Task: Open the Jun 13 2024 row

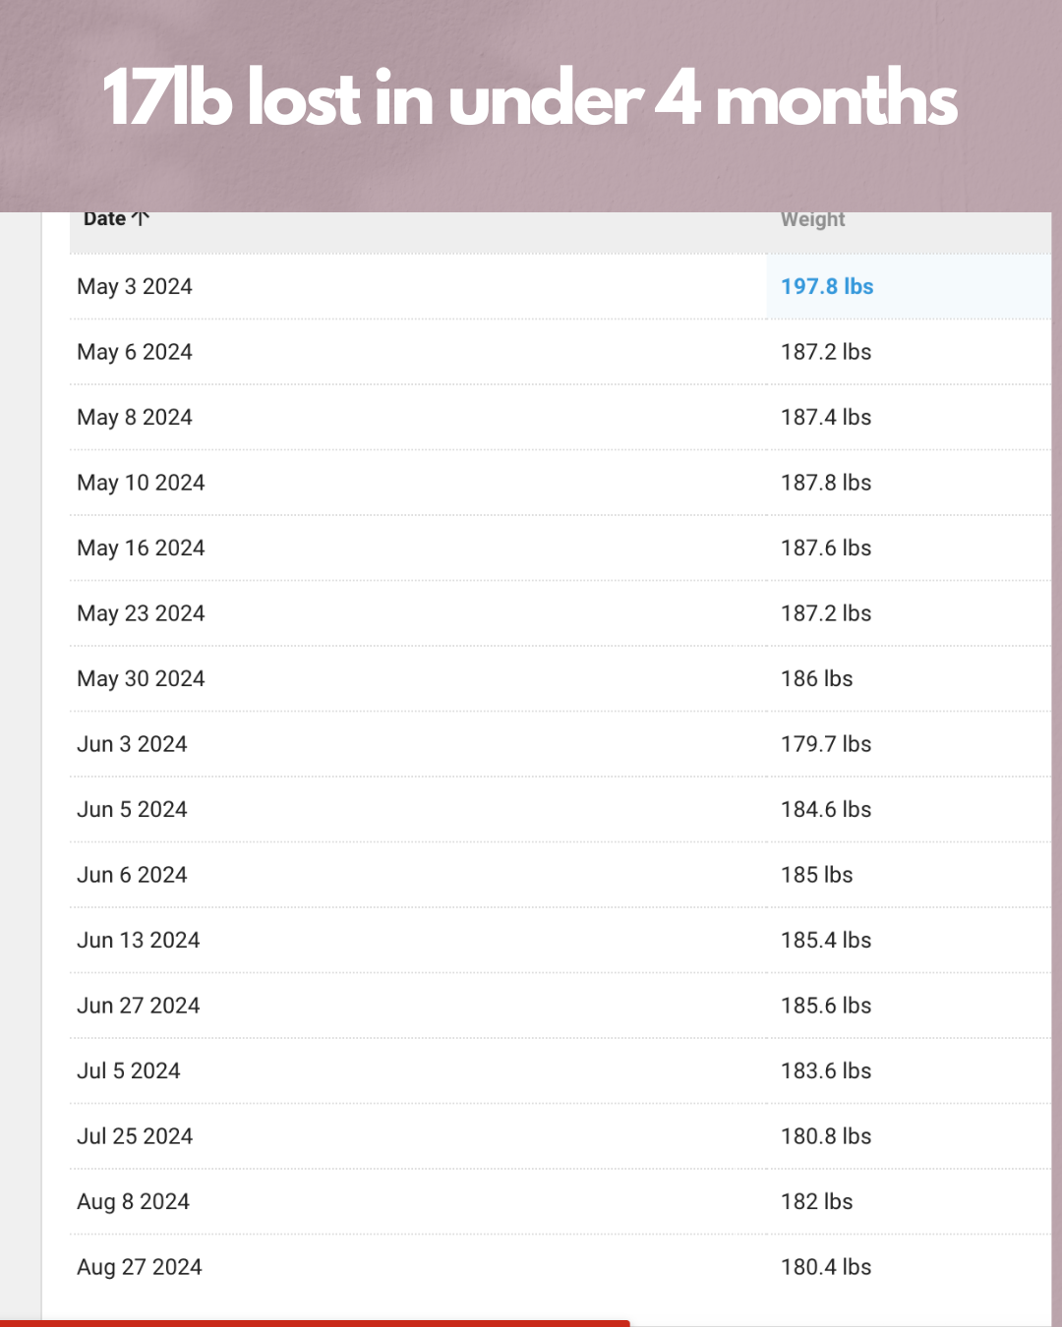Action: (139, 941)
